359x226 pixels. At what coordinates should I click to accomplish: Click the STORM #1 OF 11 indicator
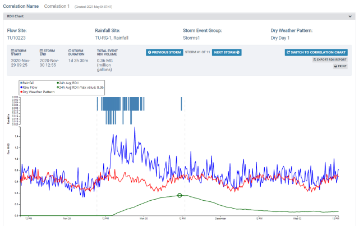pos(197,52)
